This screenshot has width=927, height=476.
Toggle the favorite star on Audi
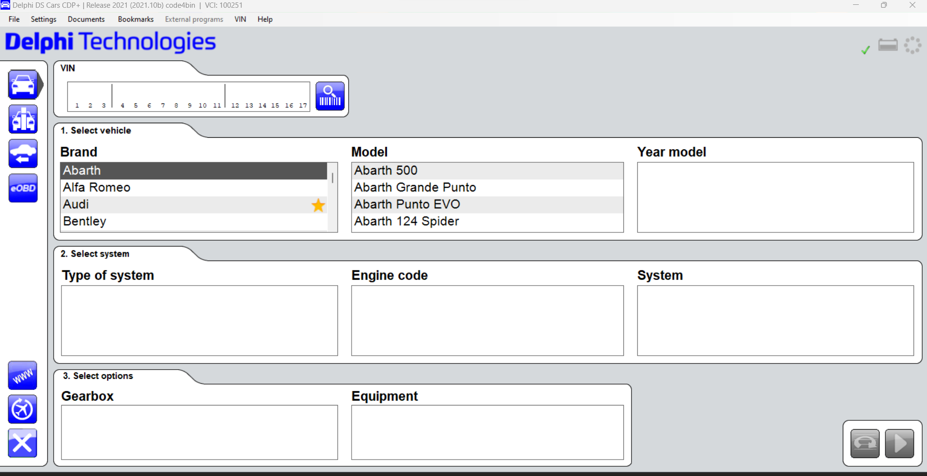click(x=318, y=205)
